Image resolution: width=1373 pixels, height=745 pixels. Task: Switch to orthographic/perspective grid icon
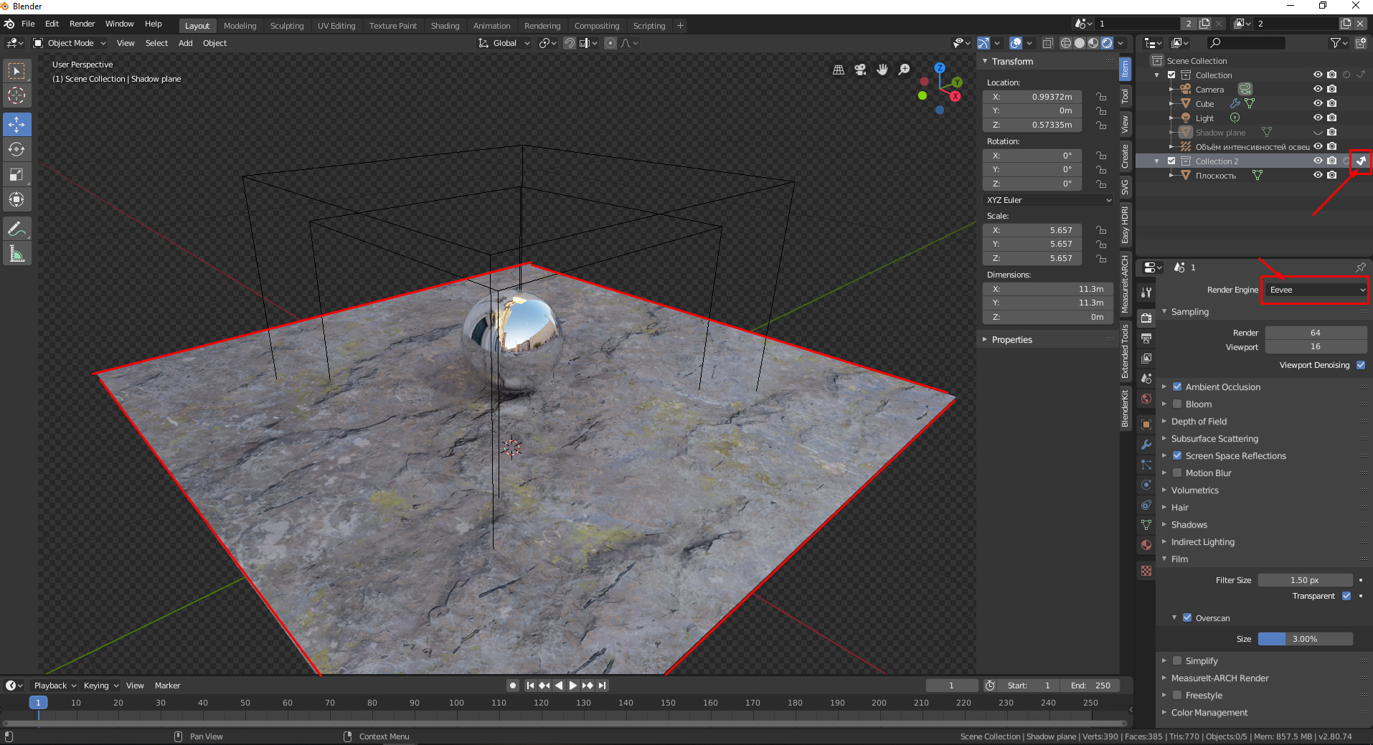coord(838,70)
